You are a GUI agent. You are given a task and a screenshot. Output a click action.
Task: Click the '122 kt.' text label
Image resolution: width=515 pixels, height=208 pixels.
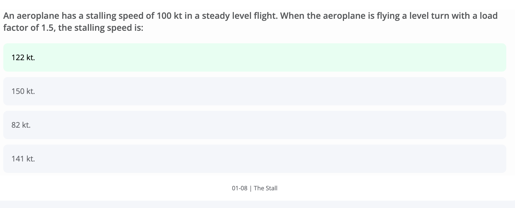point(23,57)
